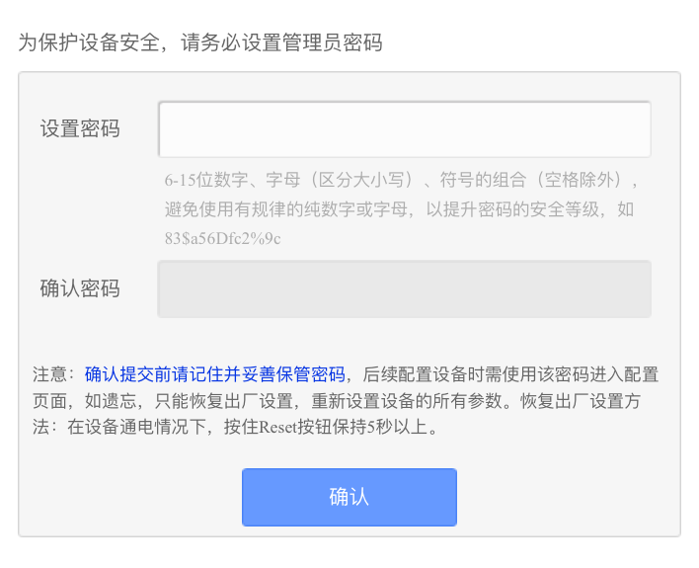
Task: Click the 确认密码 field label
Action: coord(80,288)
